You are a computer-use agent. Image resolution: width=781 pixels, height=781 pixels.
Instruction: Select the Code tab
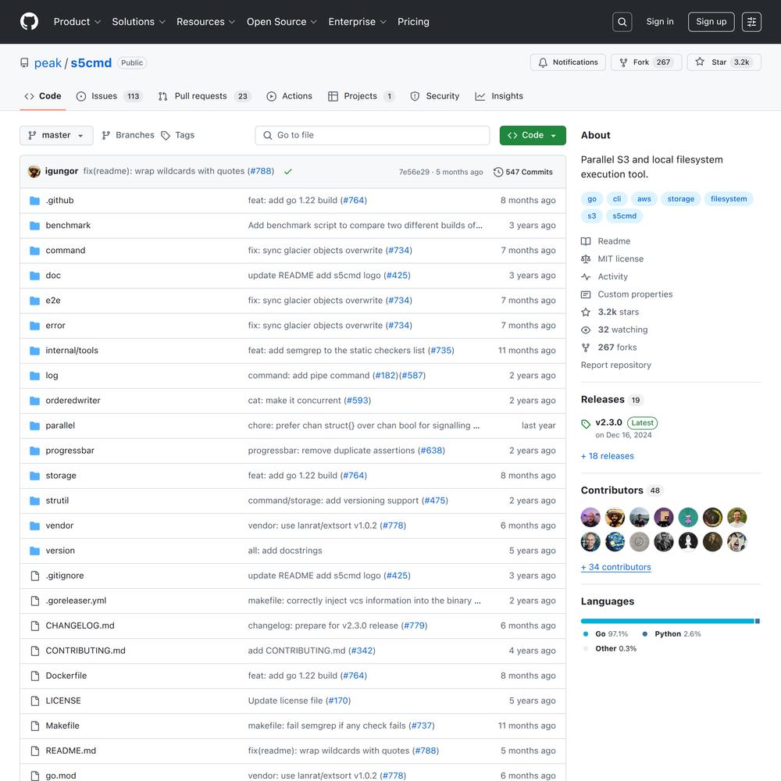click(43, 96)
